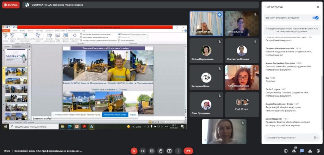Toggle the 'Использовать время показа слайдов' checkbox

tap(81, 37)
